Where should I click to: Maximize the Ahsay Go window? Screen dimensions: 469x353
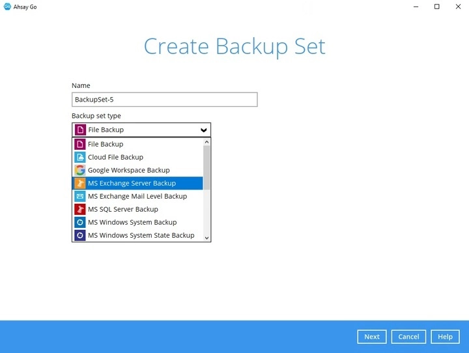[x=436, y=7]
